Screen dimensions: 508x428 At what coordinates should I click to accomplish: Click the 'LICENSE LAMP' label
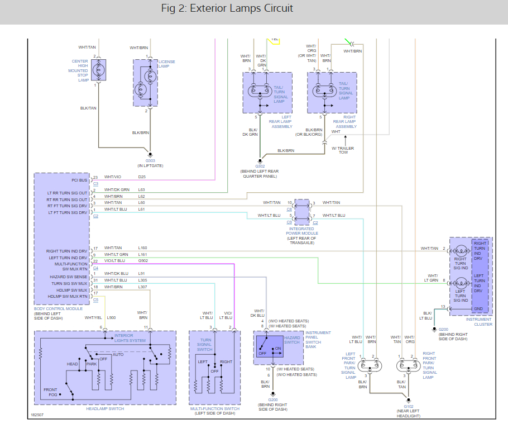[x=166, y=64]
